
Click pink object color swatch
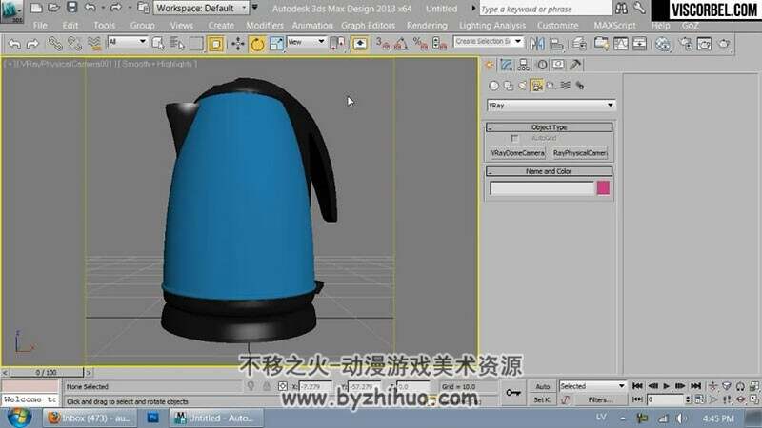603,188
